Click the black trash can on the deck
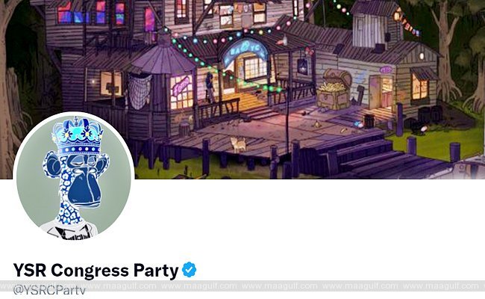This screenshot has width=485, height=299. 369,121
